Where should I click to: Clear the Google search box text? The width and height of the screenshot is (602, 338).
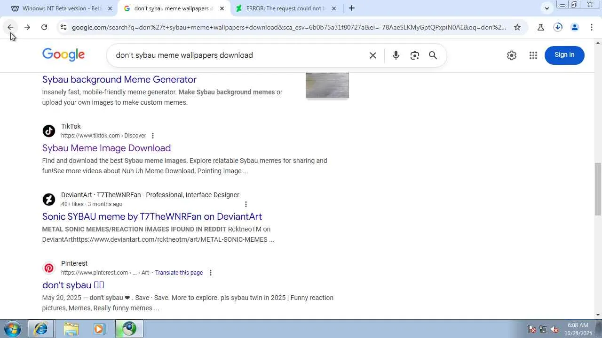coord(373,55)
